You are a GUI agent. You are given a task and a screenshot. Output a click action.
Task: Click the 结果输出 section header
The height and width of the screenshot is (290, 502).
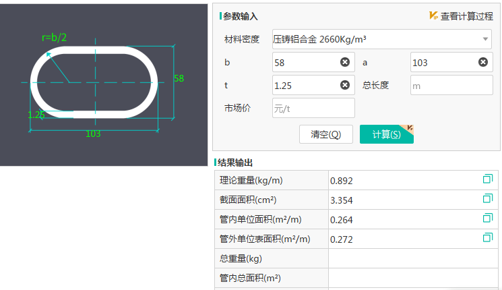coord(235,163)
